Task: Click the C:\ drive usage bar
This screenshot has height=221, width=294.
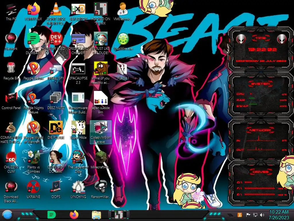Action: 248,182
